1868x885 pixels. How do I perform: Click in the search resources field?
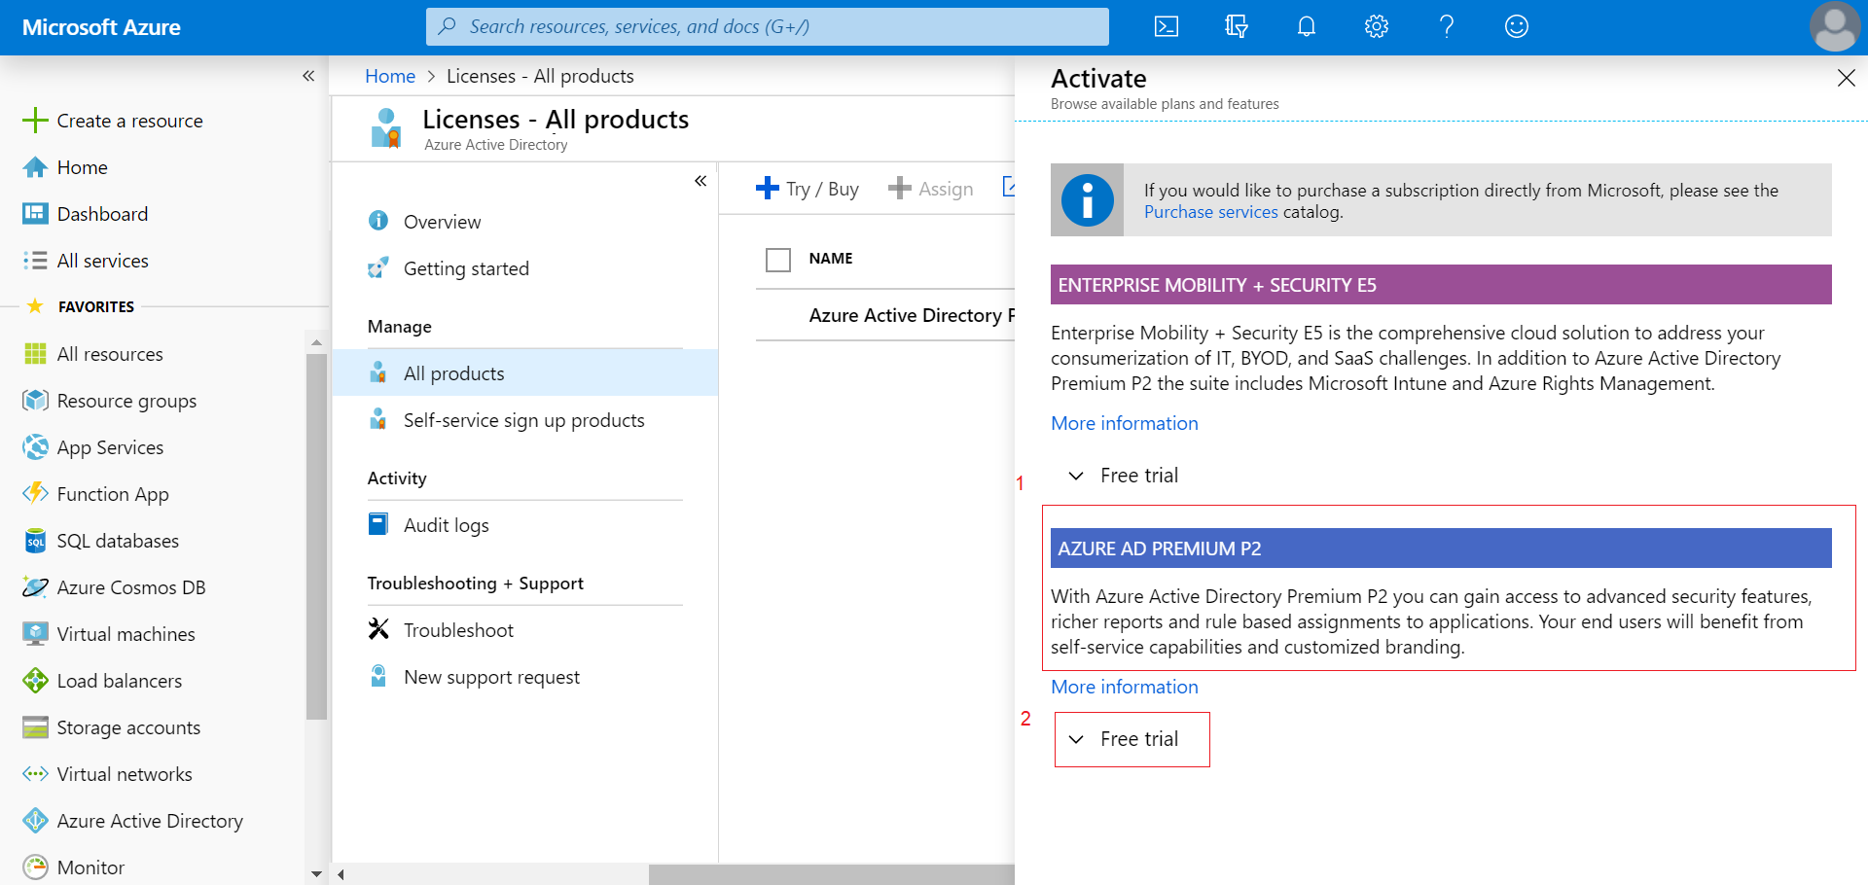pos(767,26)
